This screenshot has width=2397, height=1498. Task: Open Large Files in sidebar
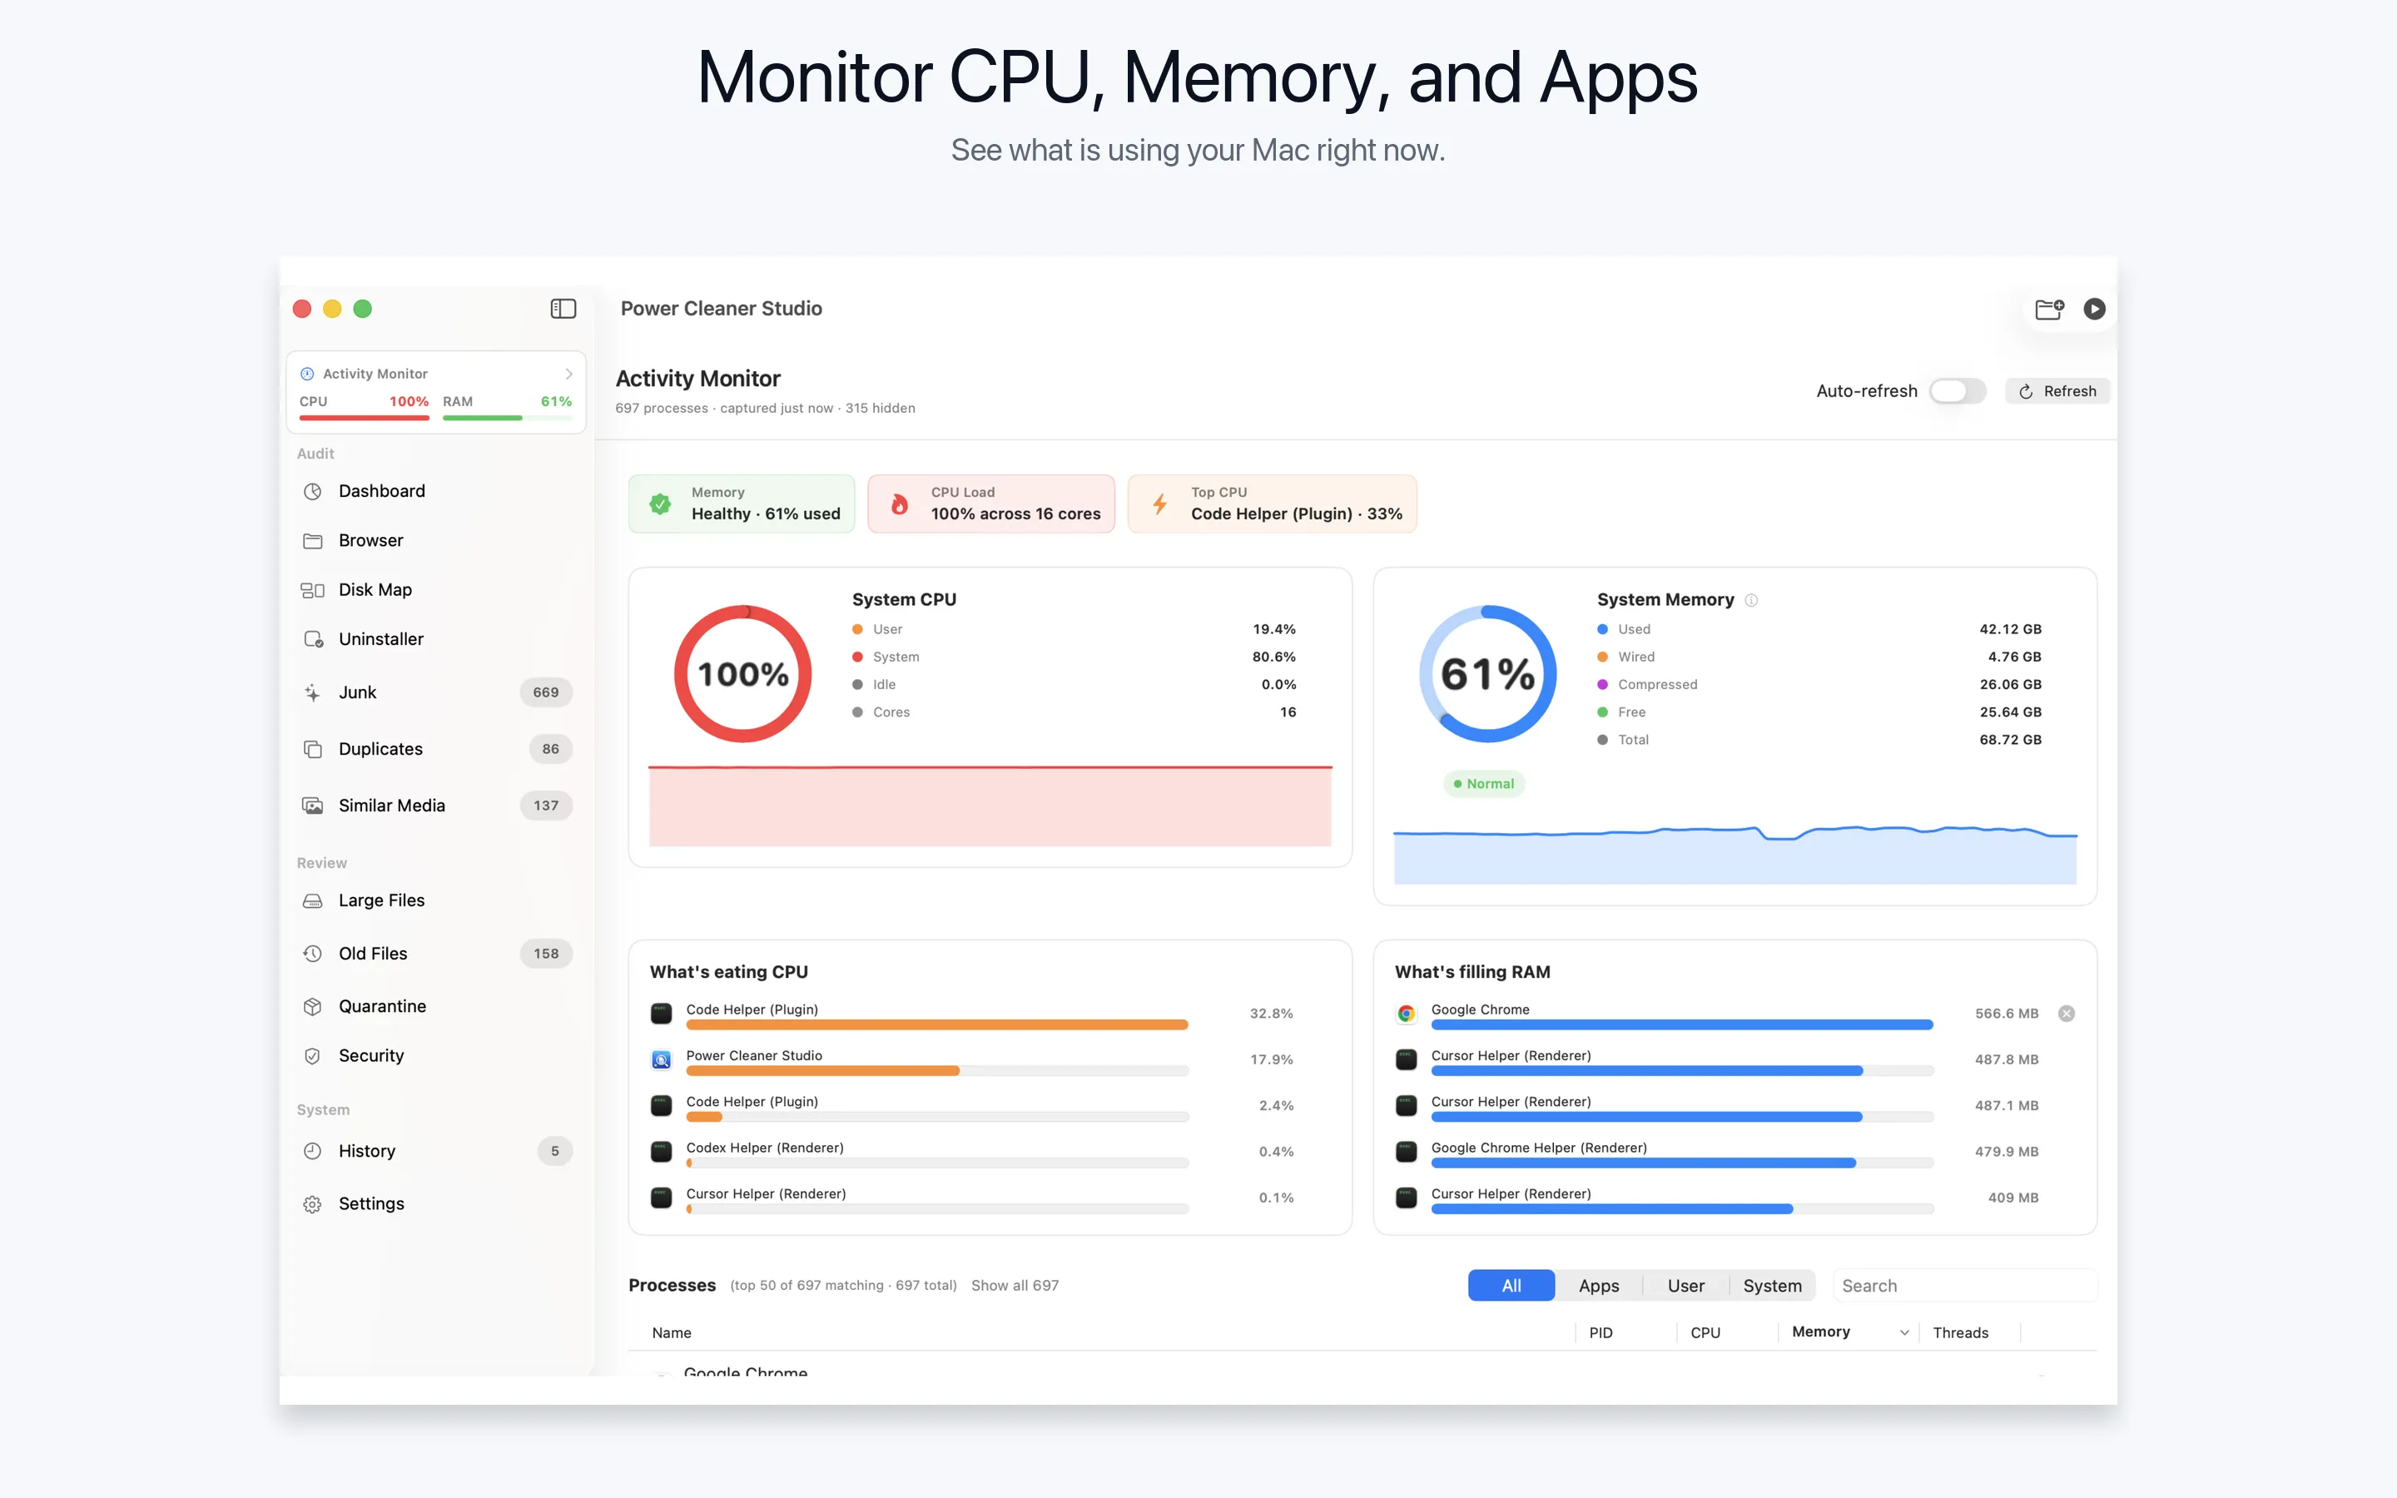[436, 900]
